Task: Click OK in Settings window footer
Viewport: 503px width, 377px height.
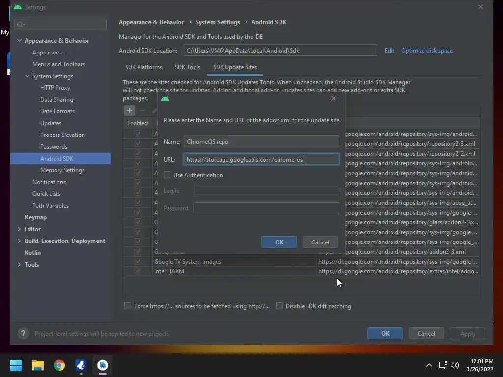Action: click(385, 334)
